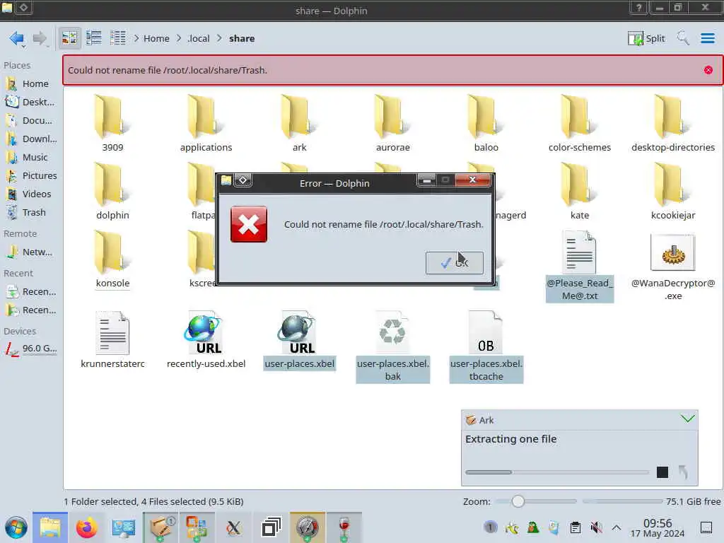Select the aurorae folder
The width and height of the screenshot is (724, 543).
392,124
